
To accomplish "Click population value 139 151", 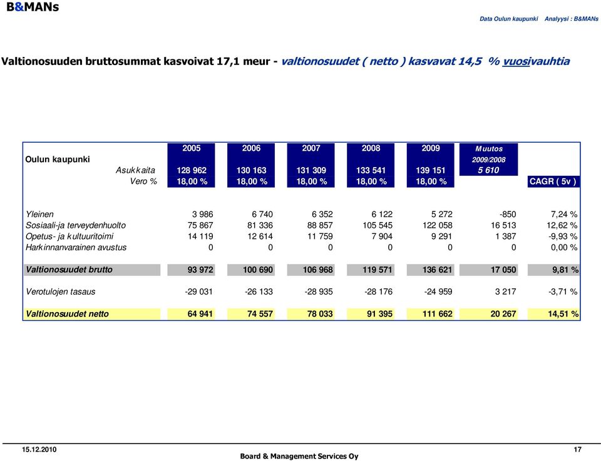I will [x=431, y=170].
